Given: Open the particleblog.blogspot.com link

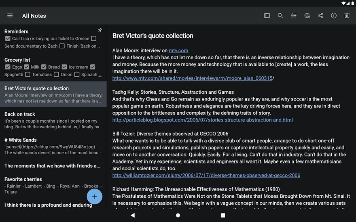Looking at the screenshot, I should tap(203, 120).
